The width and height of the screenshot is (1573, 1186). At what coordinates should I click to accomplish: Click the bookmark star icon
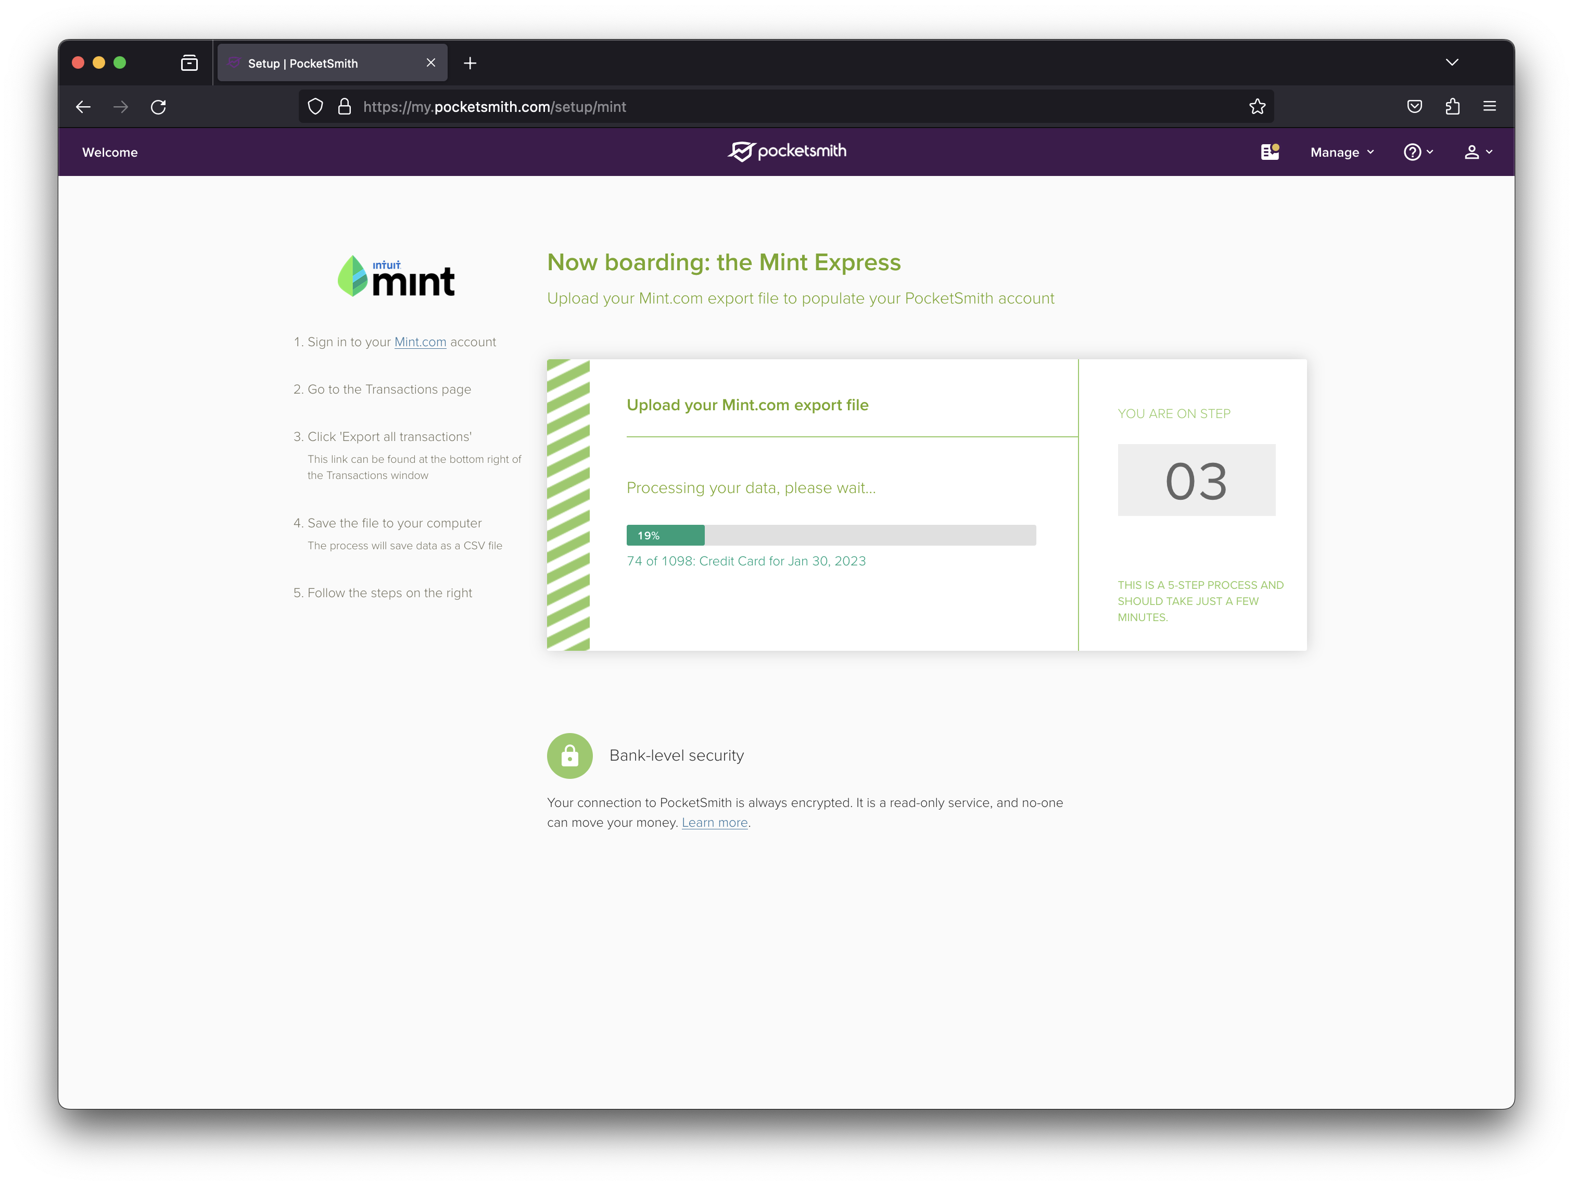(x=1257, y=107)
